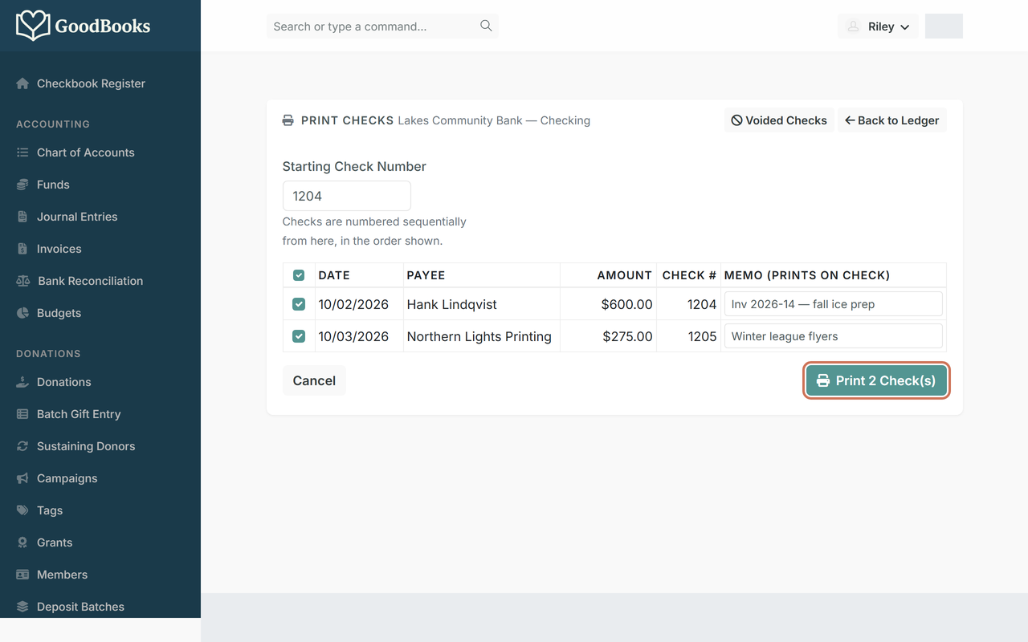The image size is (1028, 642).
Task: Click the Grants award ribbon icon
Action: [22, 542]
